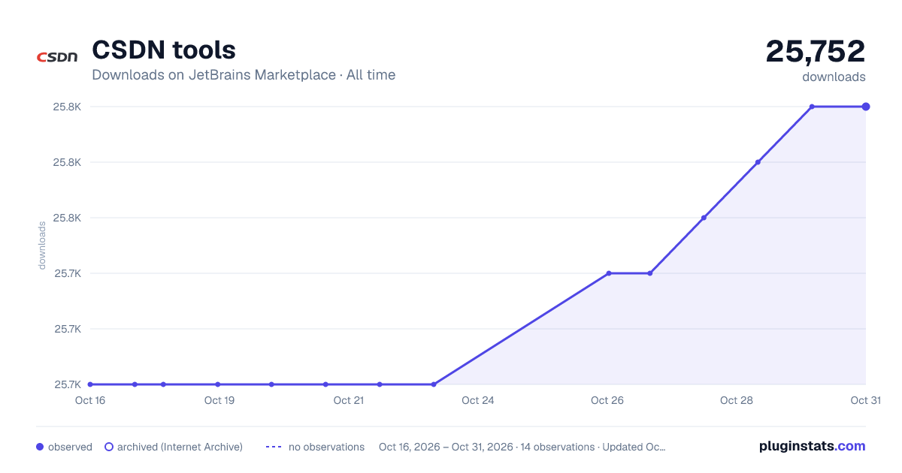Click the filled dot icon beside "observed"
902x473 pixels.
coord(40,447)
